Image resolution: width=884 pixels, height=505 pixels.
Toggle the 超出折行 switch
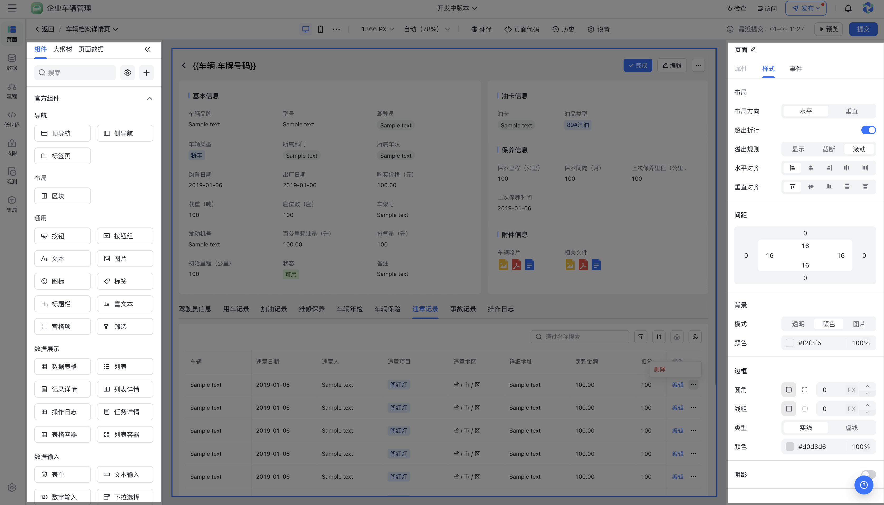click(x=868, y=130)
